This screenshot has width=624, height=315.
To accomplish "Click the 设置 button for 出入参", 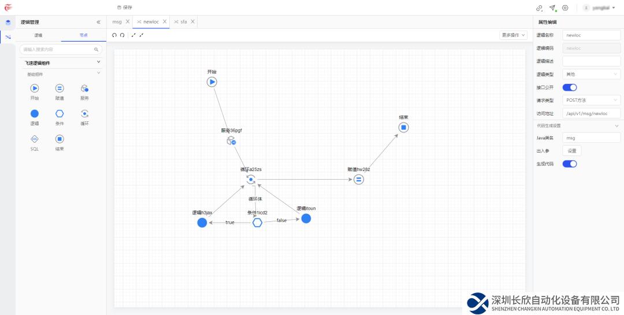I will (x=571, y=151).
